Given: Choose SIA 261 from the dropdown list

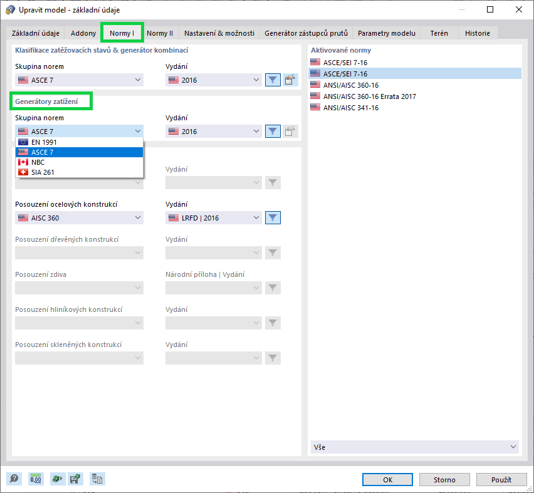Looking at the screenshot, I should point(80,172).
